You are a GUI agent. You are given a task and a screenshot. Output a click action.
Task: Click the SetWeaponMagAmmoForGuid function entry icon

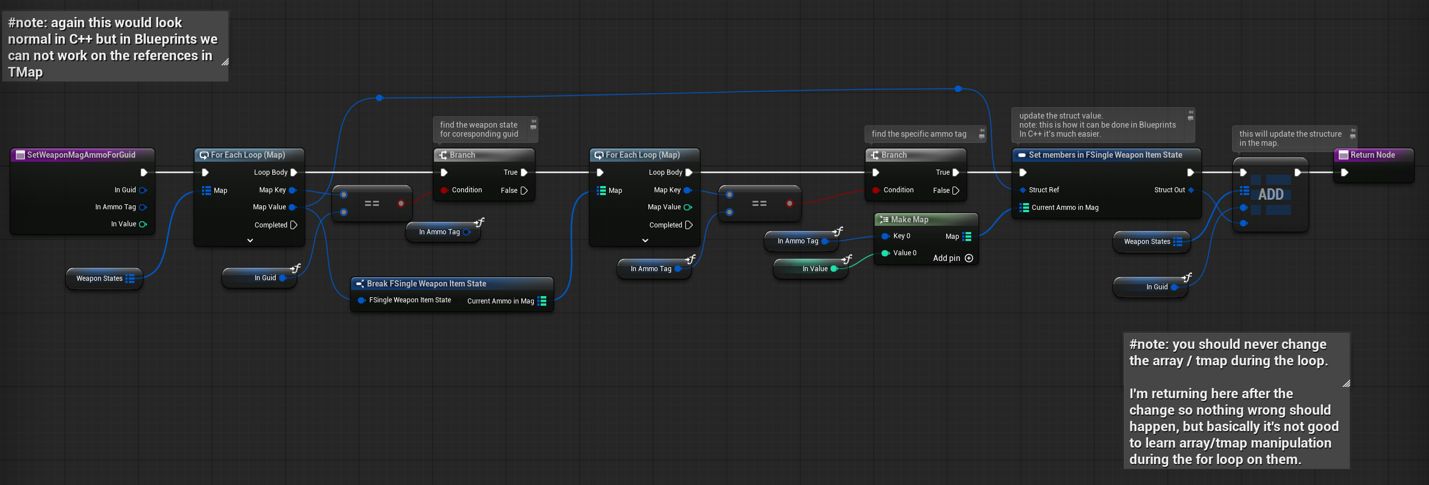[x=20, y=155]
